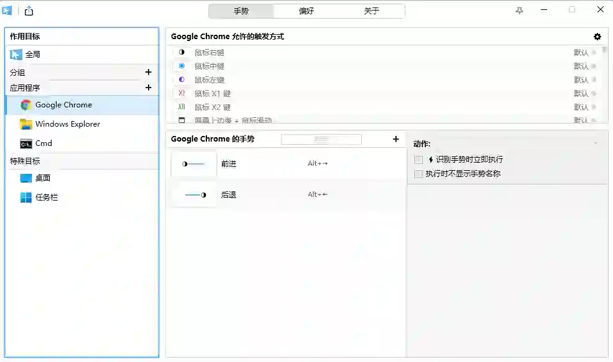613x362 pixels.
Task: Click the Alt+← shortcut text
Action: (318, 194)
